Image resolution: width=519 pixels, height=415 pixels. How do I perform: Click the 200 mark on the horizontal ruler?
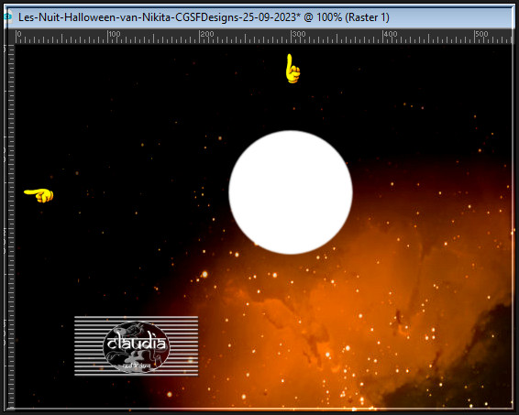[207, 34]
